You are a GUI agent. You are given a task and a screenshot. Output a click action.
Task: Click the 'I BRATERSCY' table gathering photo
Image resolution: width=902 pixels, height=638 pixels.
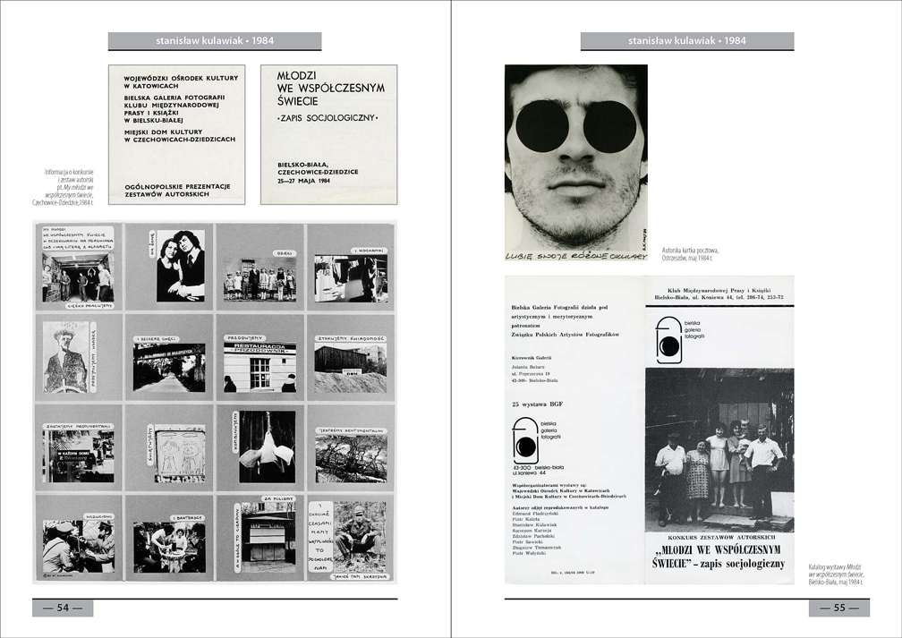(169, 547)
